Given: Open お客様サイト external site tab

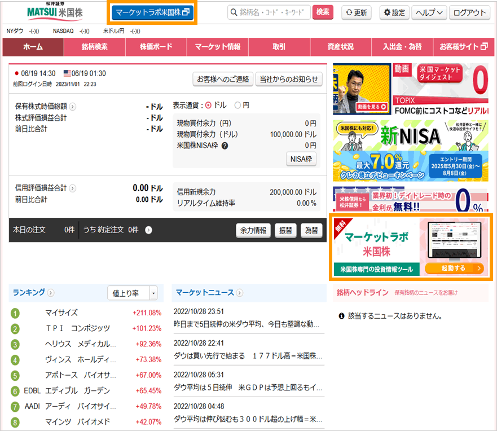Looking at the screenshot, I should pos(463,47).
